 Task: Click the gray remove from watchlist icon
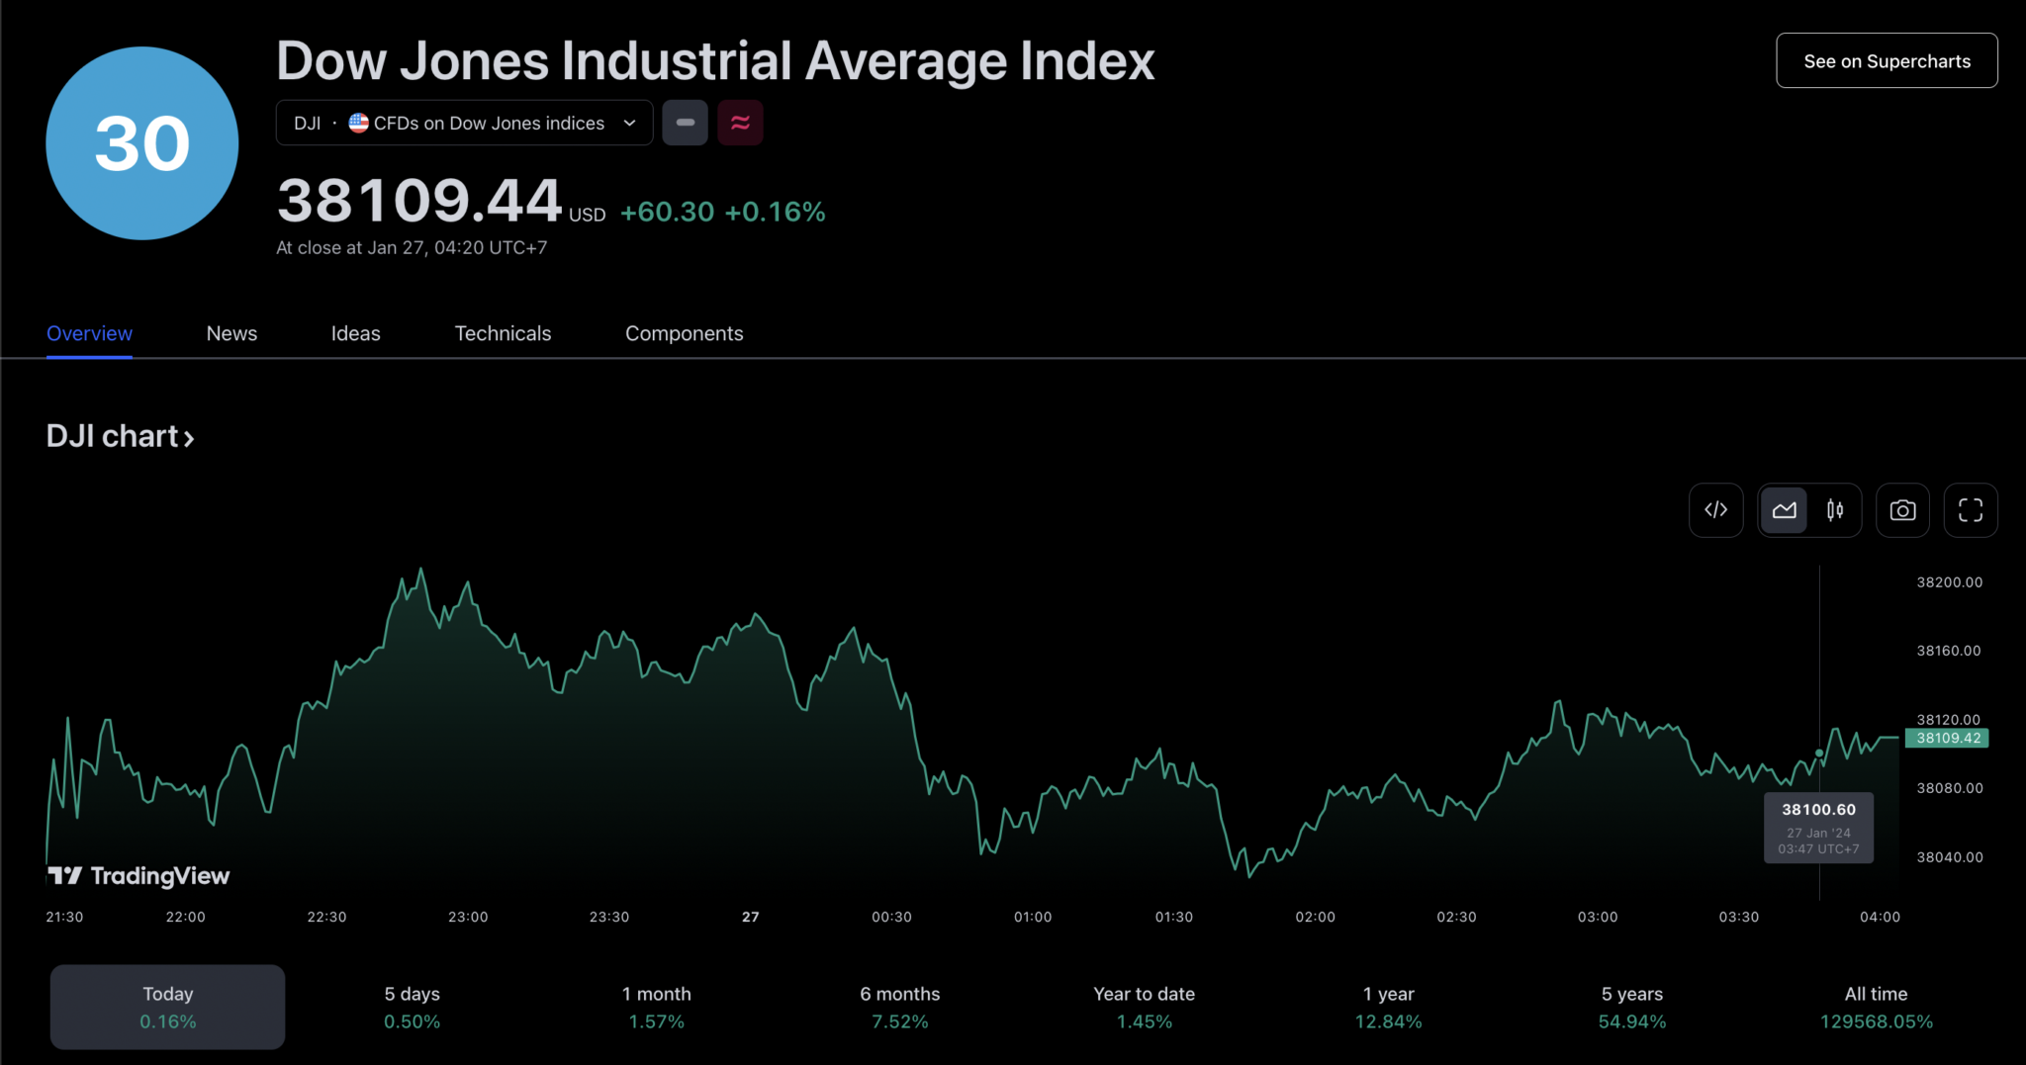coord(685,122)
